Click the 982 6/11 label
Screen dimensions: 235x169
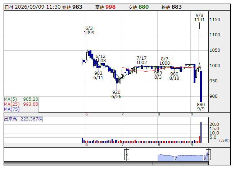click(98, 75)
